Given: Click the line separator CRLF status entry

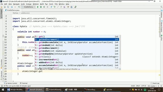Looking at the screenshot, I should 138,86.
